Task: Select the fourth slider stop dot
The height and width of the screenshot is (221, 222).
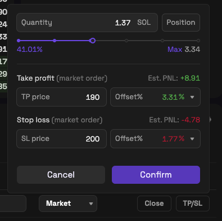Action: (x=126, y=41)
